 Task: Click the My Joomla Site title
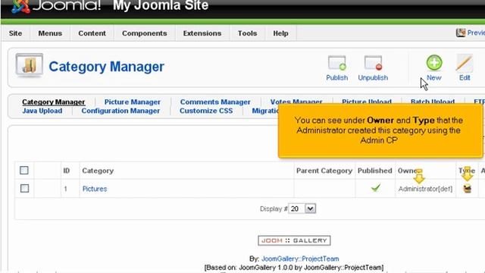(161, 5)
